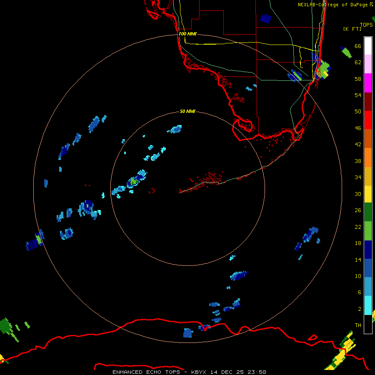Click the TOPS legend title
The width and height of the screenshot is (375, 375).
tap(366, 25)
